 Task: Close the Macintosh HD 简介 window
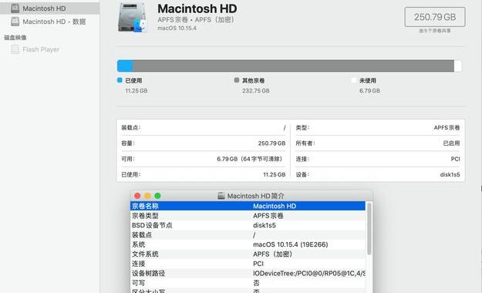(x=137, y=196)
